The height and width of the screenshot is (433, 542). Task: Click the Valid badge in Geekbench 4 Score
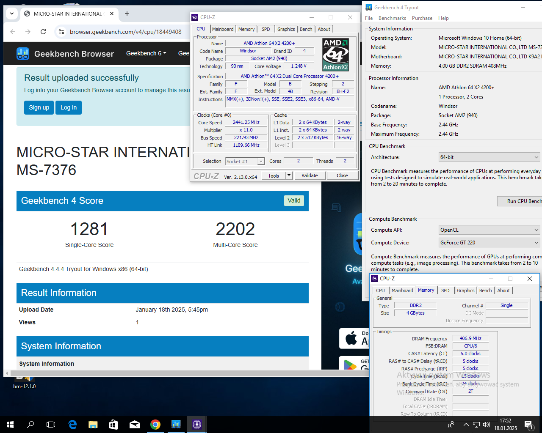tap(294, 200)
